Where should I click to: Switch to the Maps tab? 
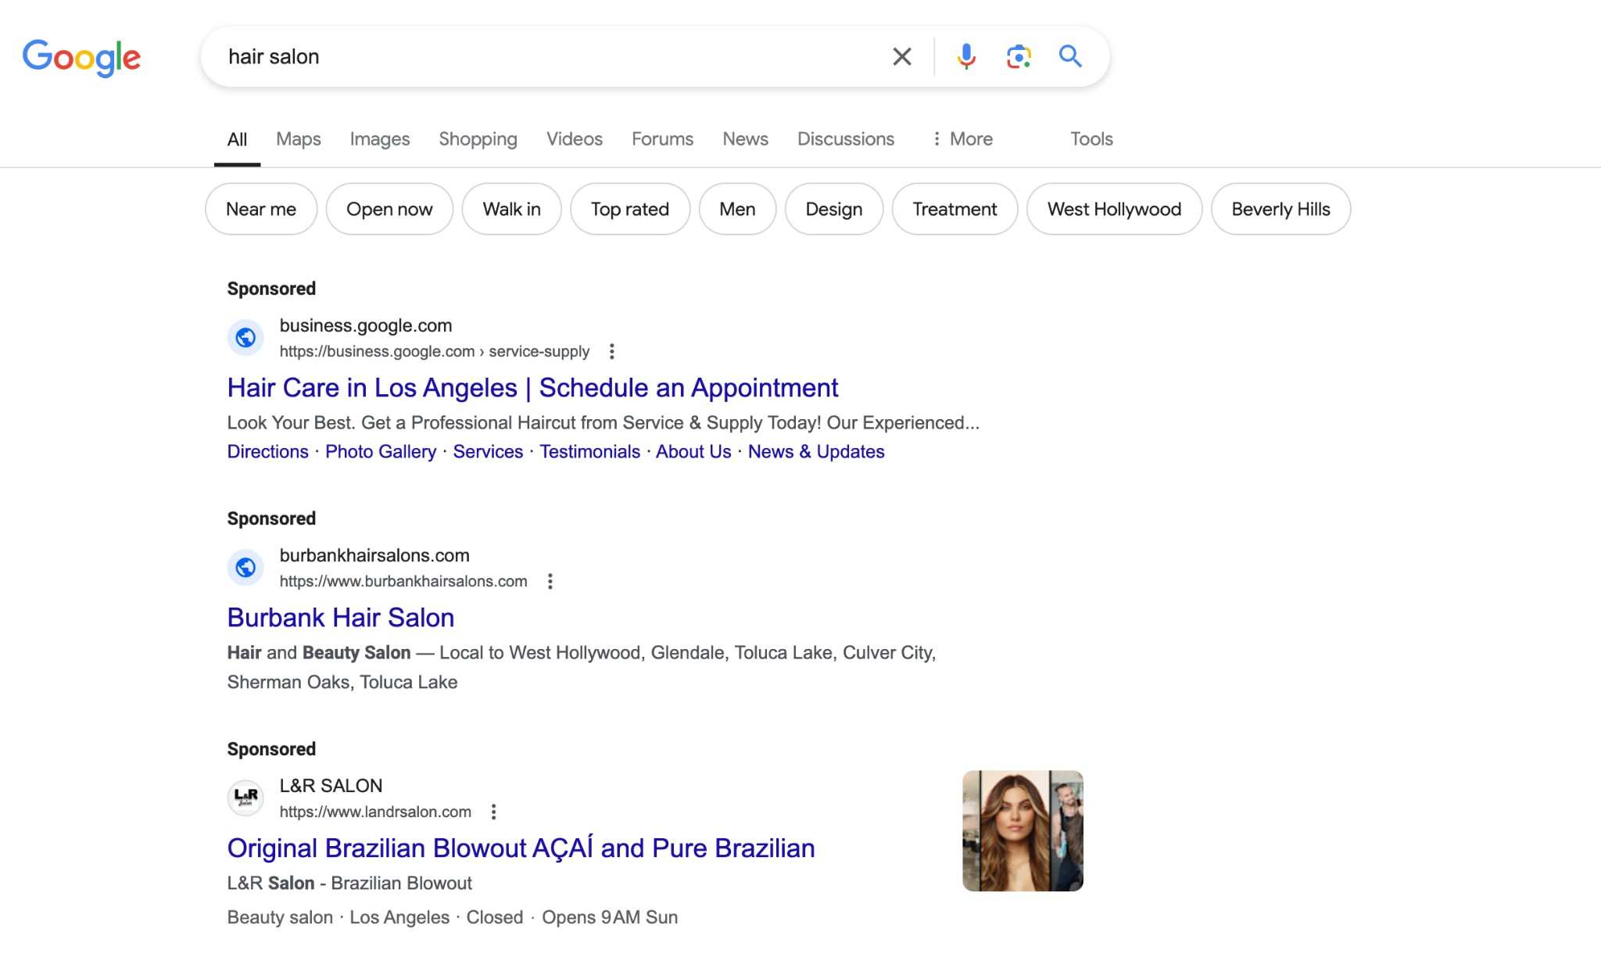299,139
